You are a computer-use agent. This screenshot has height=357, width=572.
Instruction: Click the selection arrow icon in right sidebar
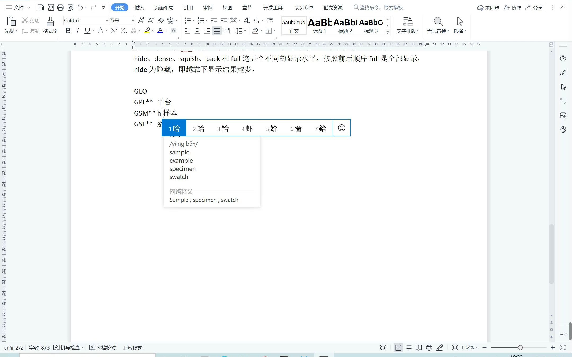click(x=563, y=87)
